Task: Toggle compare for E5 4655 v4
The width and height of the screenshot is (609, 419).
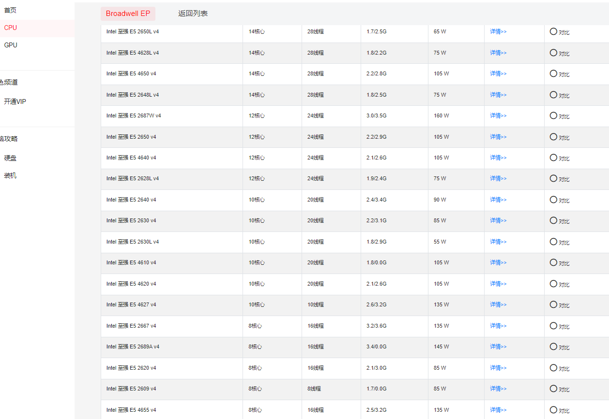Action: (x=553, y=410)
